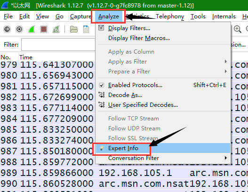
Task: Open the View menu
Action: coord(42,16)
